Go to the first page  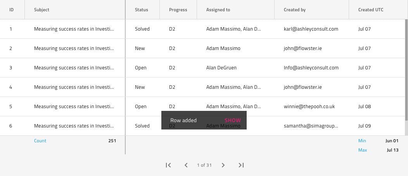pos(168,165)
